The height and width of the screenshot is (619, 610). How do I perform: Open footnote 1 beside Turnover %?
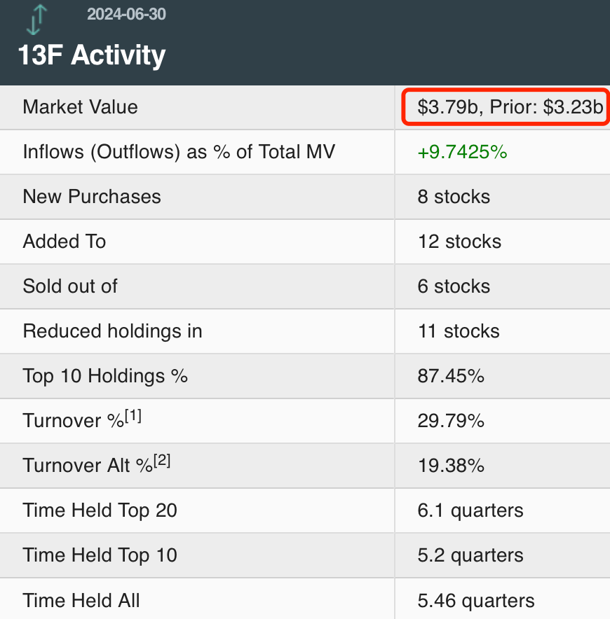click(133, 416)
